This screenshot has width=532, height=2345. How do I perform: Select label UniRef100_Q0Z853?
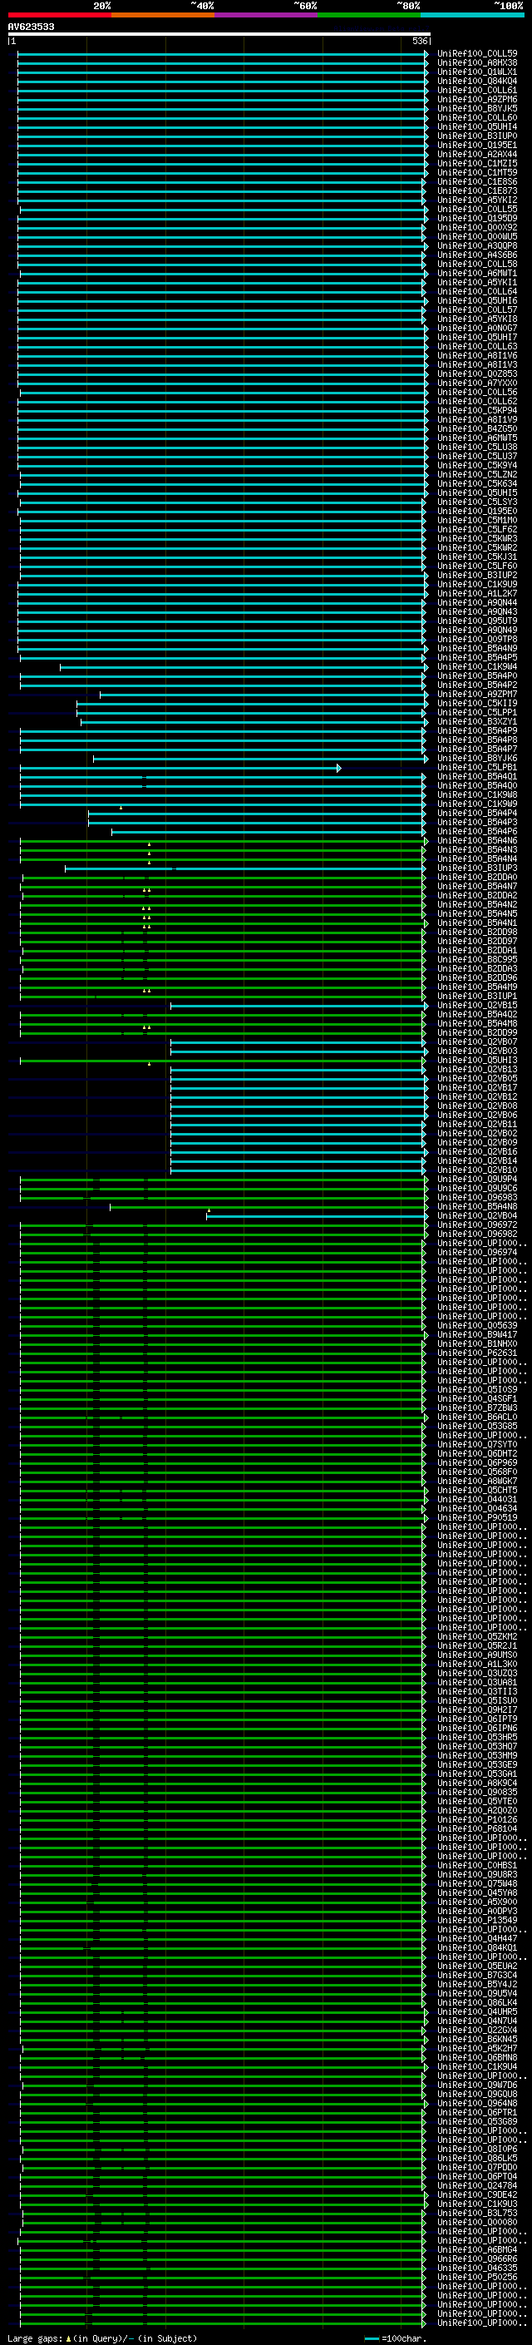click(x=476, y=374)
